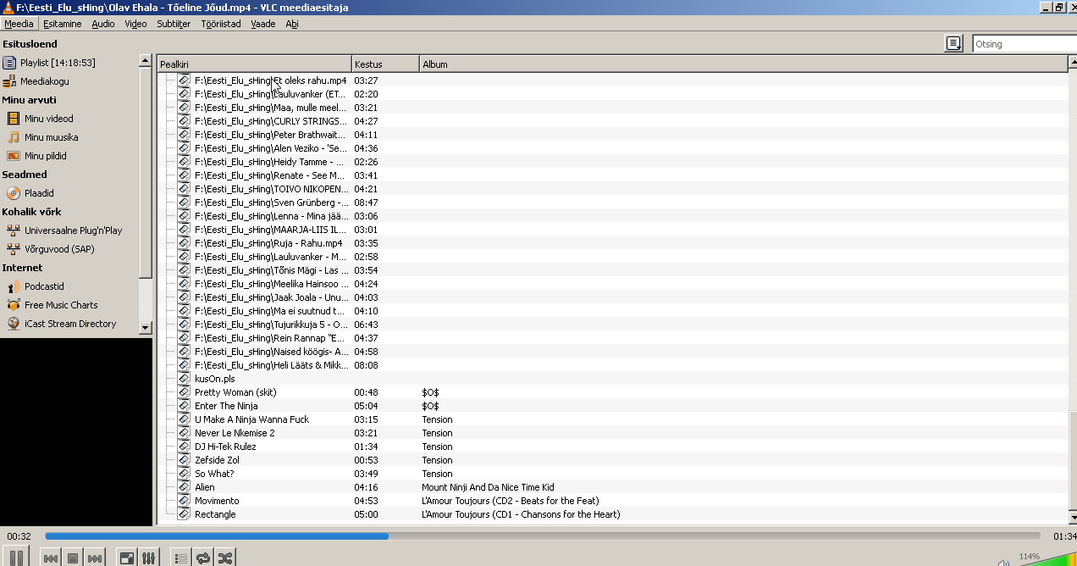Select Plaadid under Seadmed
Image resolution: width=1077 pixels, height=566 pixels.
point(39,193)
